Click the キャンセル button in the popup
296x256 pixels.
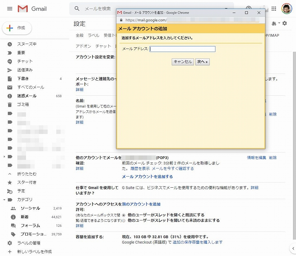point(182,62)
